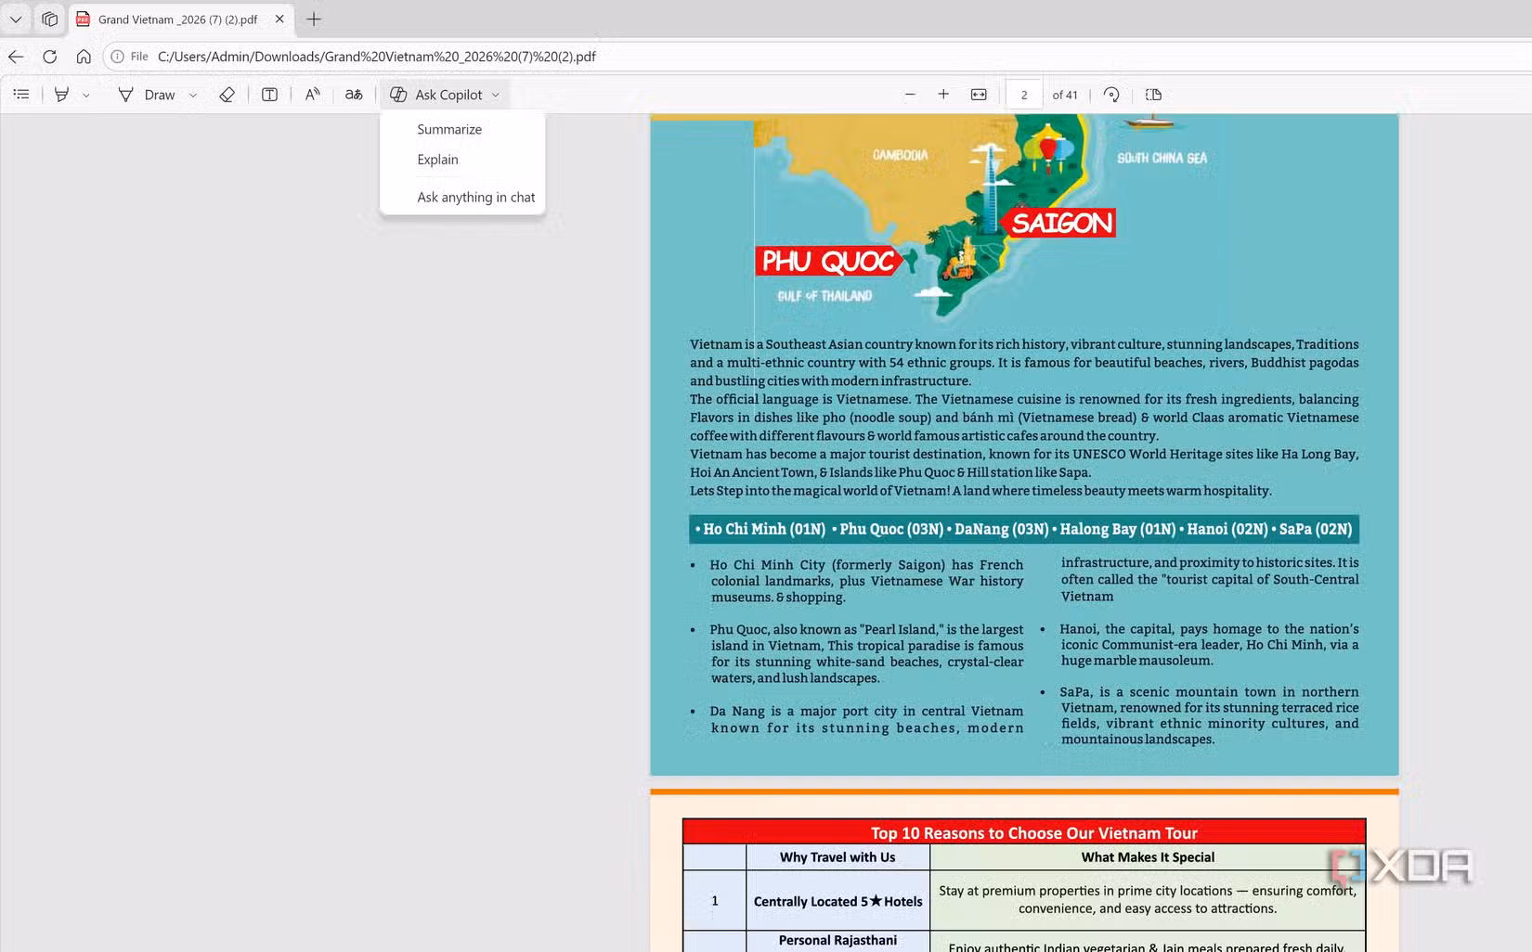Image resolution: width=1532 pixels, height=952 pixels.
Task: Rotate the PDF page
Action: click(1111, 95)
